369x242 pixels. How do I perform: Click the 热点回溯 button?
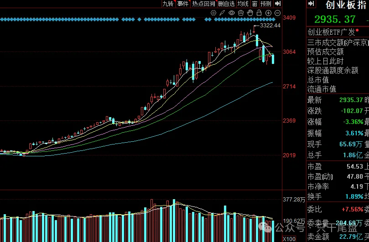click(203, 4)
